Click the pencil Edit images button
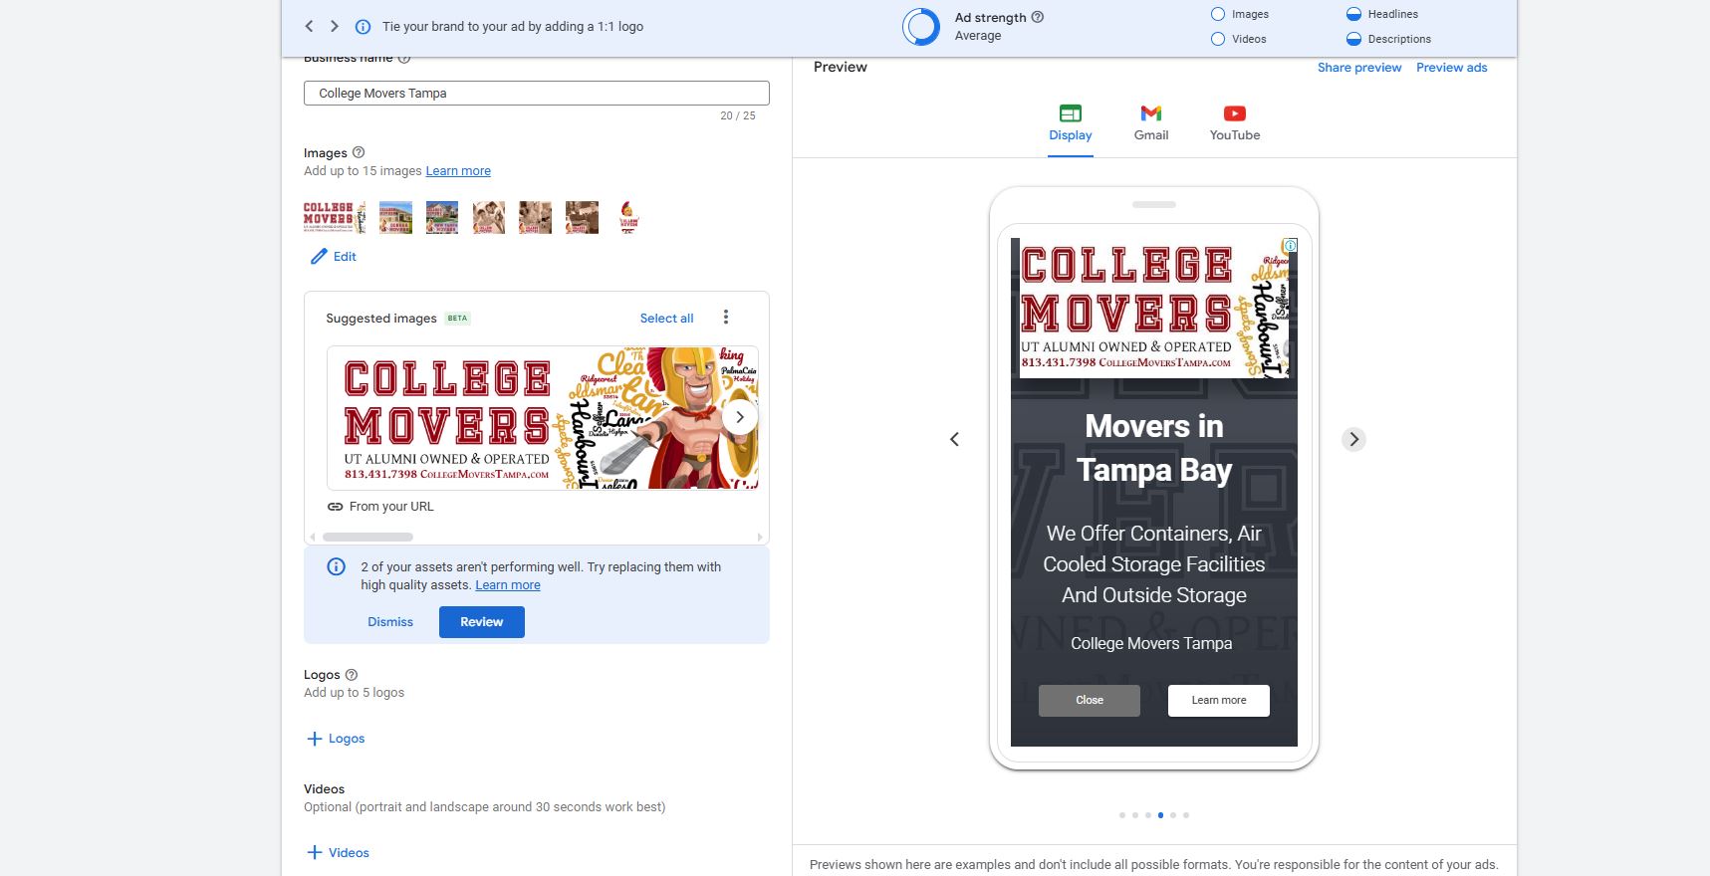The width and height of the screenshot is (1710, 876). point(334,257)
